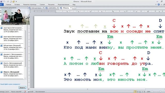Open the Вставка ribbon tab
Viewport: 165px width, 93px height.
coord(17,5)
